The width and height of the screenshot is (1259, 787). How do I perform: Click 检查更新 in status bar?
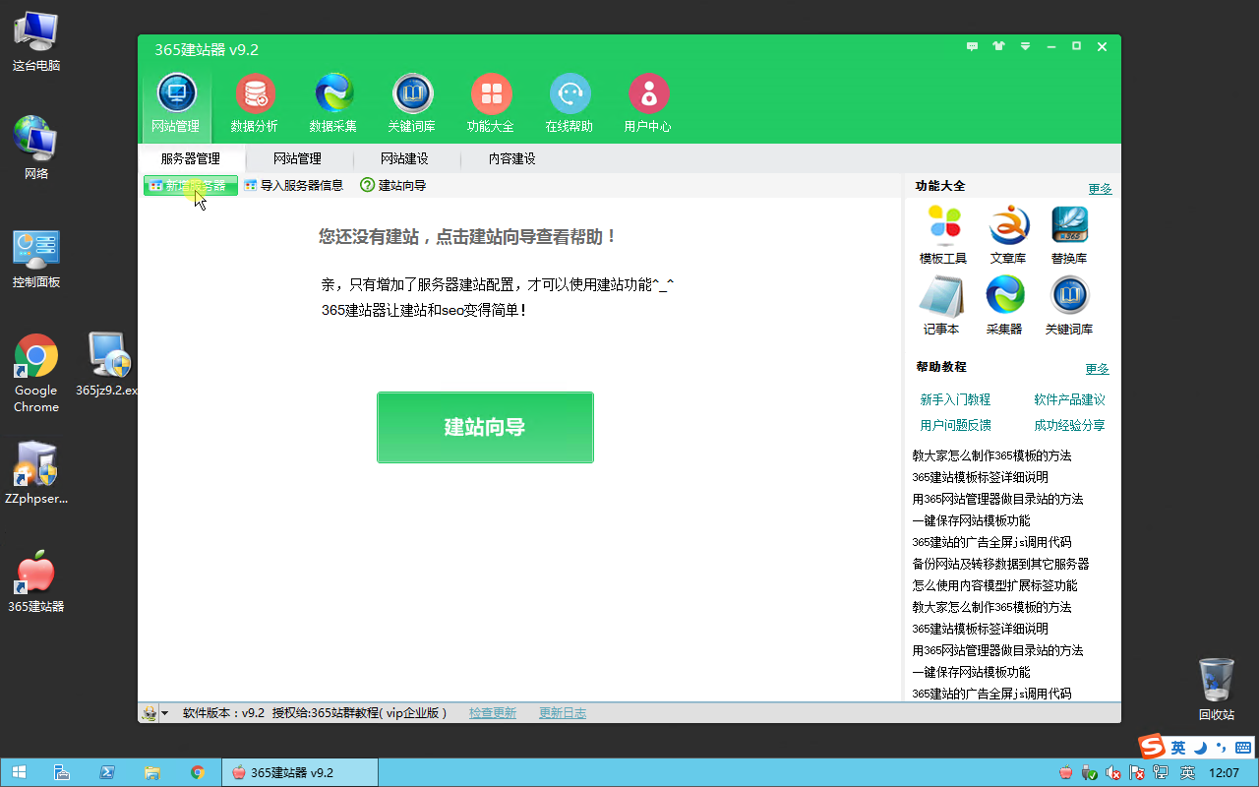pos(493,713)
